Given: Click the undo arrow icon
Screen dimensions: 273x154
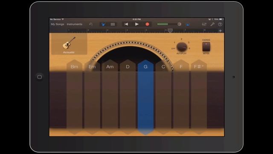Looking at the screenshot, I should [91, 24].
